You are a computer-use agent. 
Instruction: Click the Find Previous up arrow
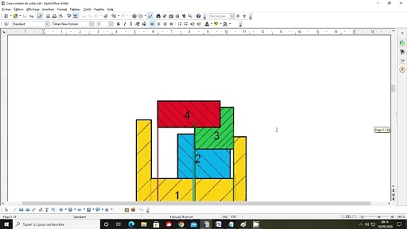244,16
